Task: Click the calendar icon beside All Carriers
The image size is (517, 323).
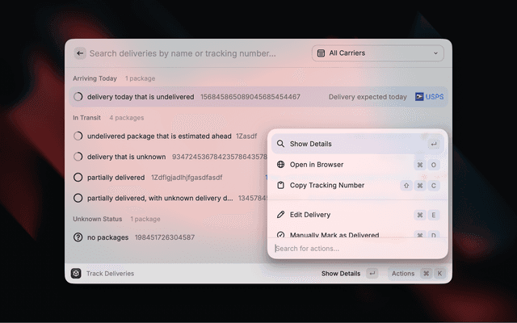Action: coord(322,53)
